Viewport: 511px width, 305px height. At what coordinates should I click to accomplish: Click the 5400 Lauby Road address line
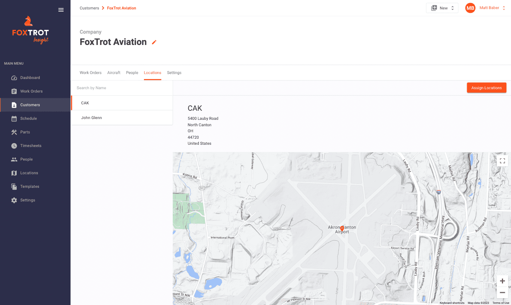(x=203, y=118)
